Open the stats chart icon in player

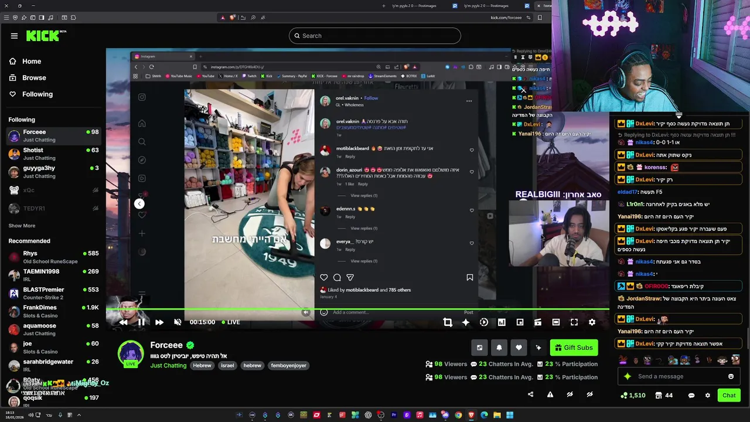click(502, 322)
